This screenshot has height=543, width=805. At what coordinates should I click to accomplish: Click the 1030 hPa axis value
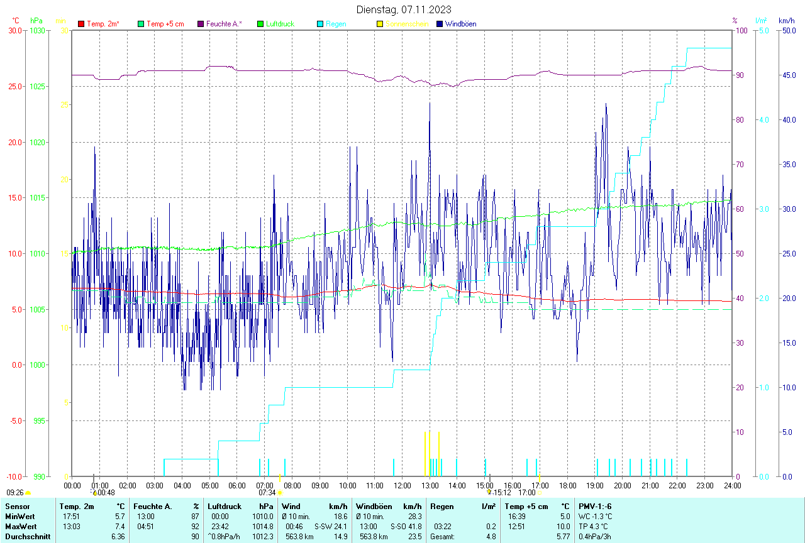pyautogui.click(x=37, y=31)
